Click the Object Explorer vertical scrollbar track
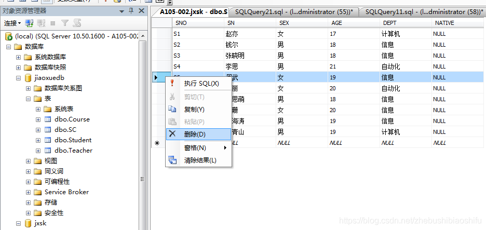 [x=143, y=135]
